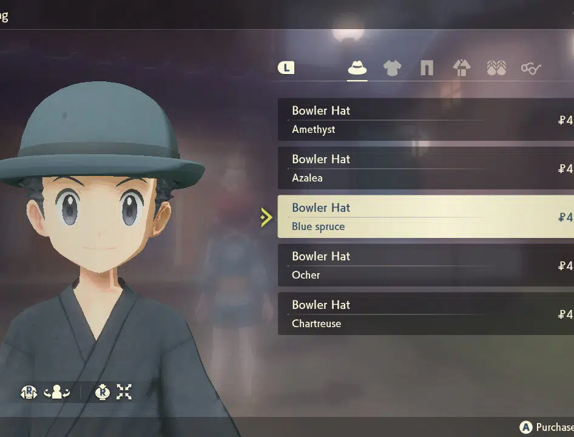
Task: Click the right stick press icon
Action: coord(103,392)
